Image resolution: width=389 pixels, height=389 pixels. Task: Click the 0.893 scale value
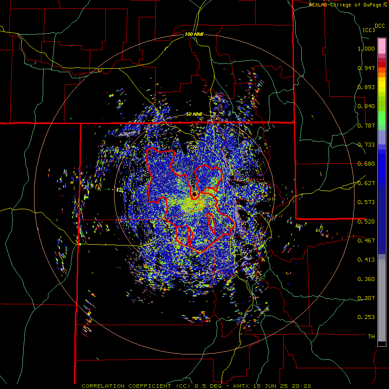(x=366, y=87)
